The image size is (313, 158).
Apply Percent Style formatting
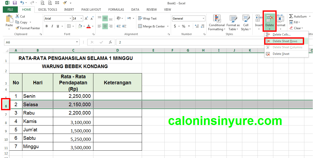click(183, 26)
